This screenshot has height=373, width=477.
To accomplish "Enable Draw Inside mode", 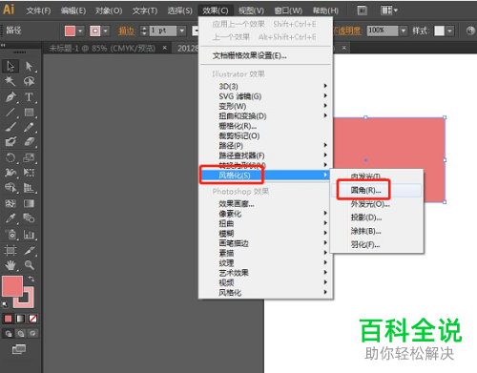I will pos(32,334).
